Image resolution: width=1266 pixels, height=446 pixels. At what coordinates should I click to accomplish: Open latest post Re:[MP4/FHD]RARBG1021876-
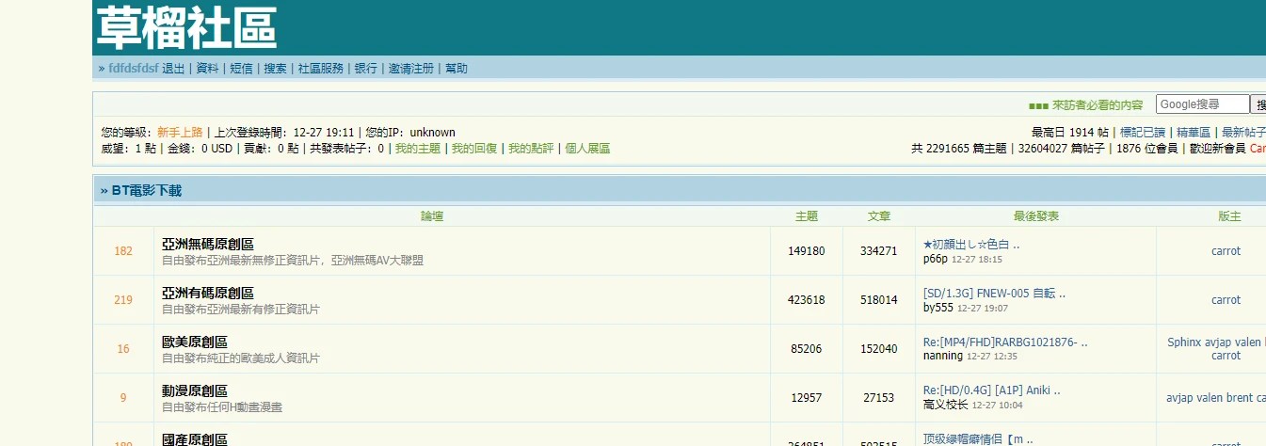coord(1005,342)
